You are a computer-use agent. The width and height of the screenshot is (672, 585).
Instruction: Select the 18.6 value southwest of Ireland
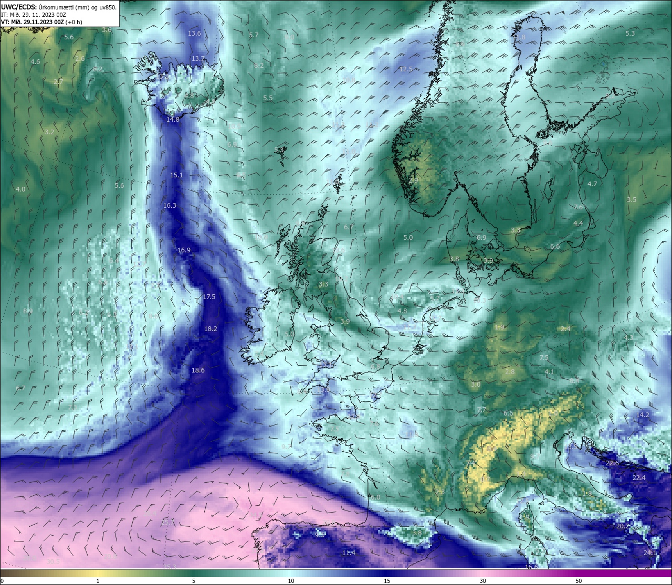(198, 370)
